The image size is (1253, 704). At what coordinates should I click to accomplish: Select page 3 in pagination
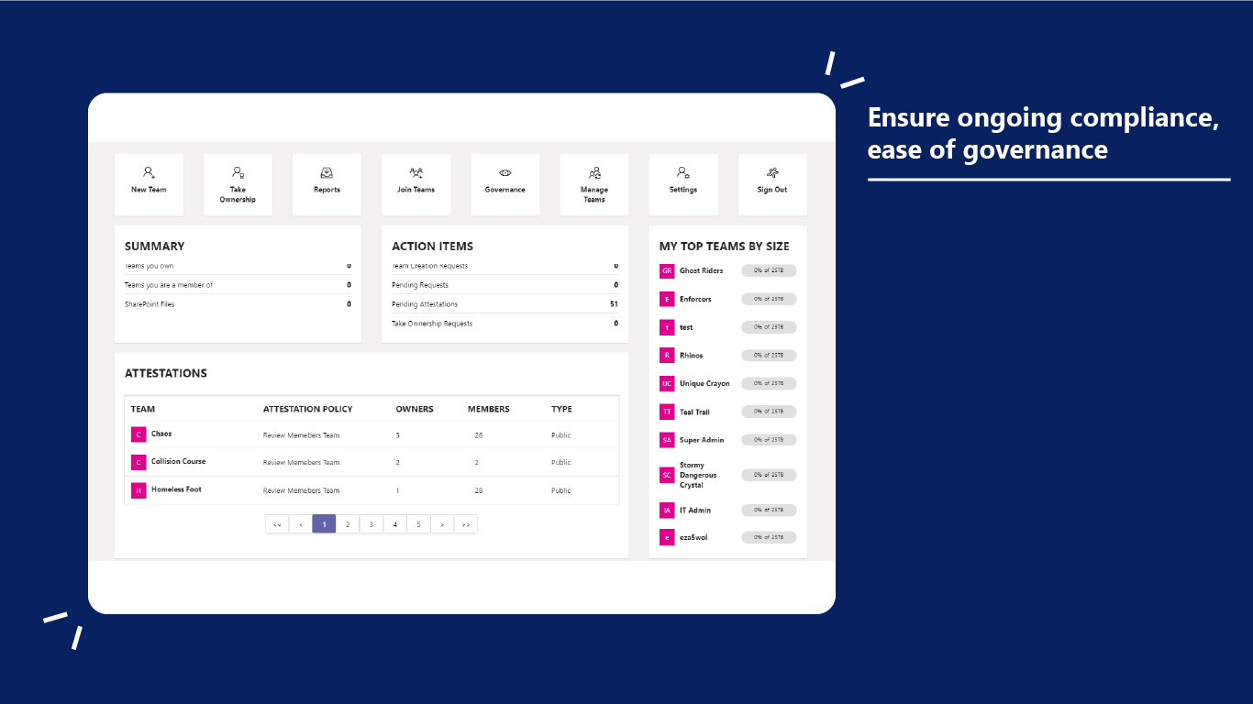pos(371,524)
